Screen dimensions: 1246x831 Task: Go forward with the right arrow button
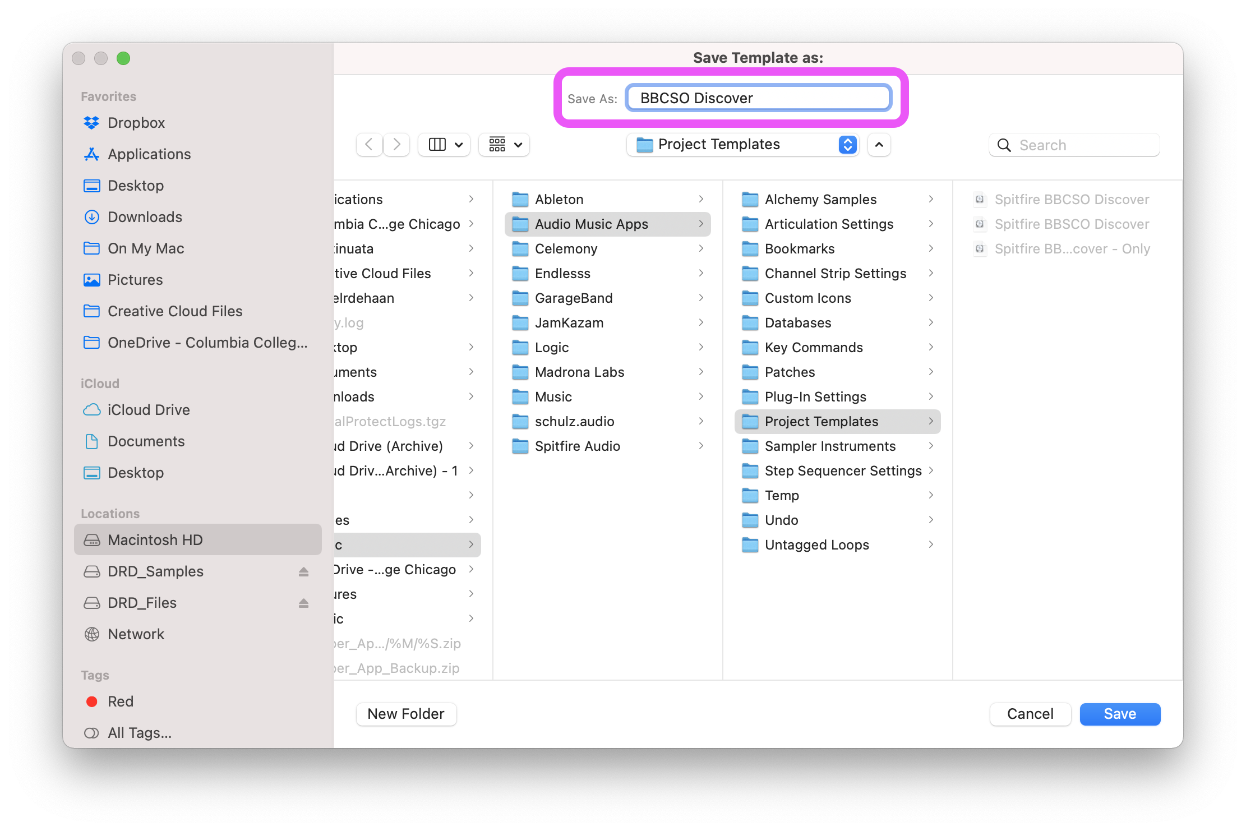[396, 145]
